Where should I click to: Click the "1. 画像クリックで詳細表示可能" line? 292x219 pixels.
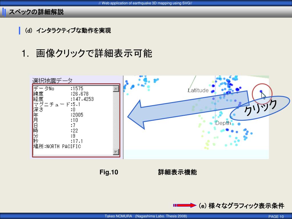coord(87,53)
